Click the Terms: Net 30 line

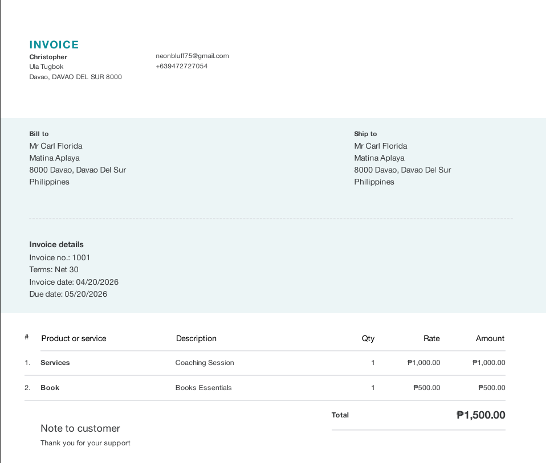pyautogui.click(x=54, y=269)
